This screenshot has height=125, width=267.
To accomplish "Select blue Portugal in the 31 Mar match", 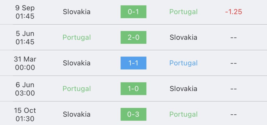I will point(183,63).
